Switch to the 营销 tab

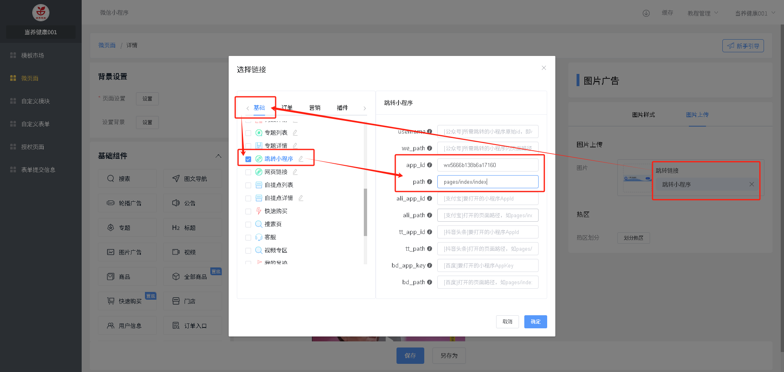tap(314, 108)
